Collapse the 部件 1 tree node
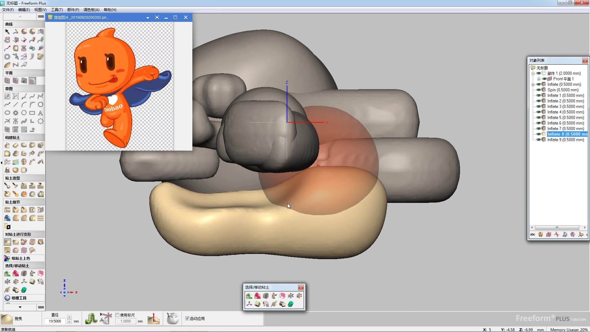This screenshot has height=332, width=590. coord(533,73)
